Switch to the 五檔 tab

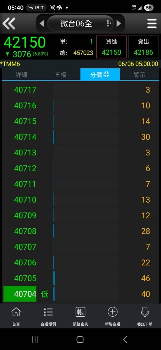tap(61, 75)
